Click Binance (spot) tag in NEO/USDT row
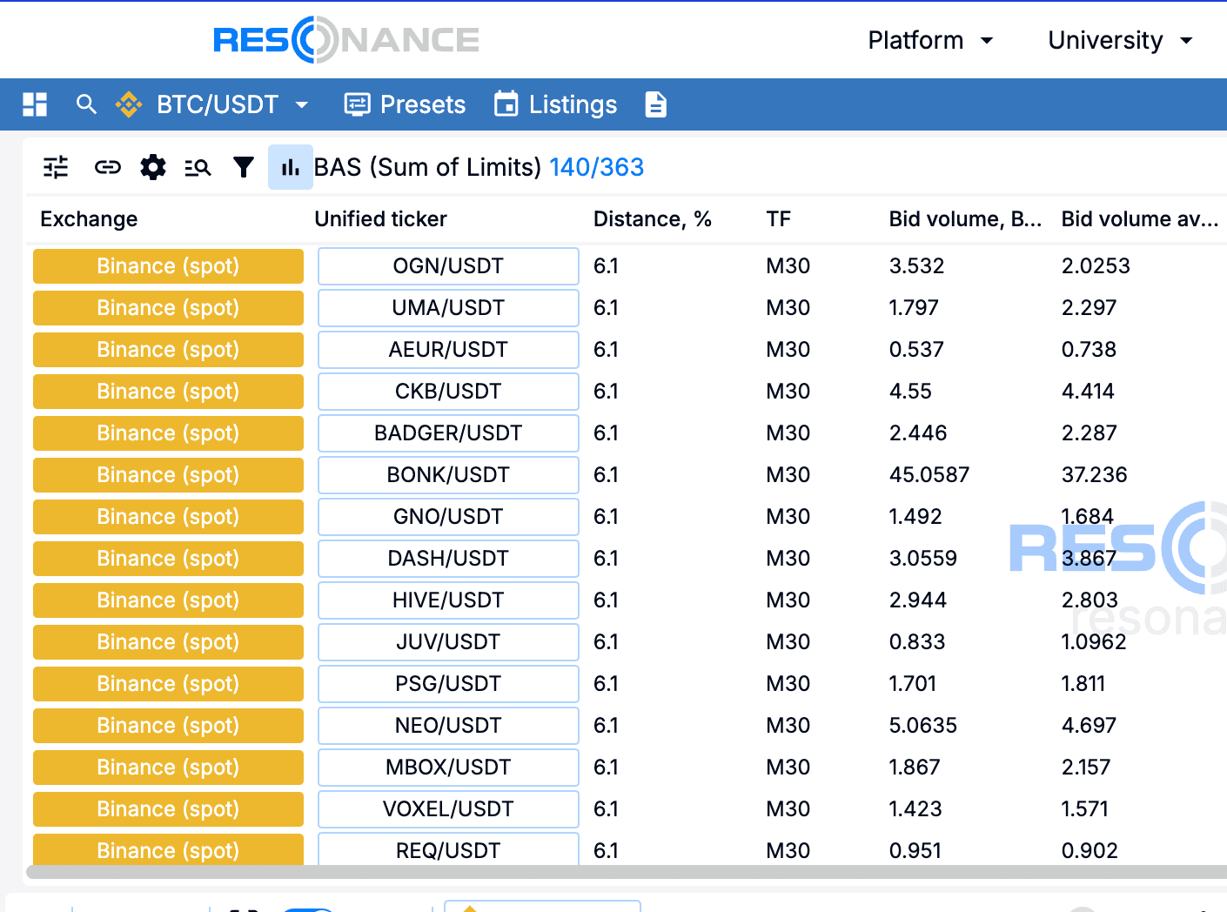 coord(168,726)
